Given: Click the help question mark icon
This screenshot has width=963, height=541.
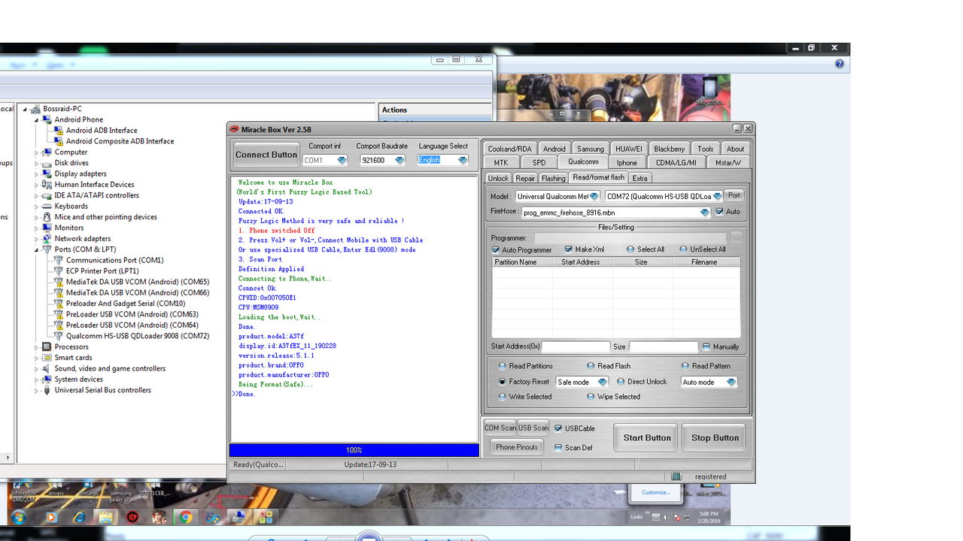Looking at the screenshot, I should click(840, 64).
